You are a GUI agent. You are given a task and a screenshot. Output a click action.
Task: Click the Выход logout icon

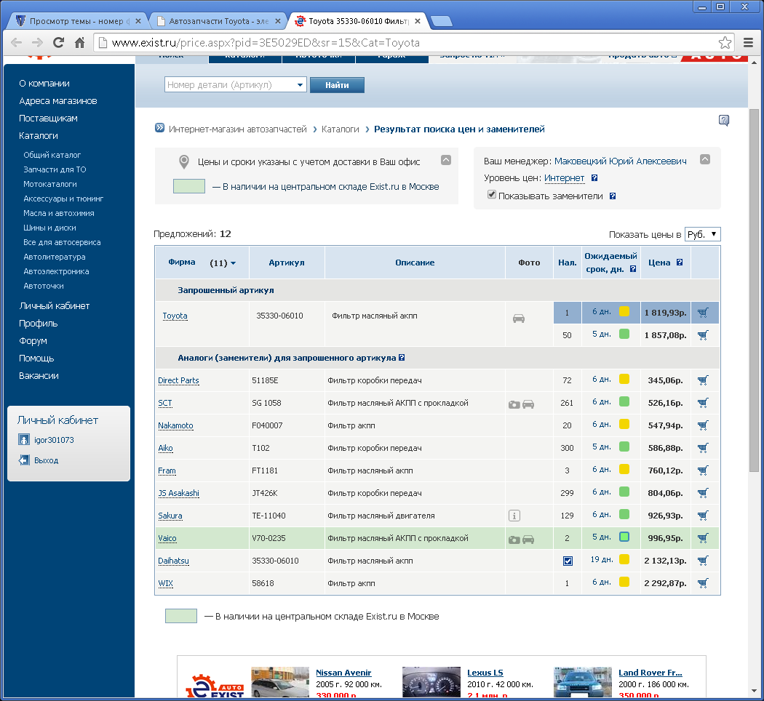coord(24,460)
